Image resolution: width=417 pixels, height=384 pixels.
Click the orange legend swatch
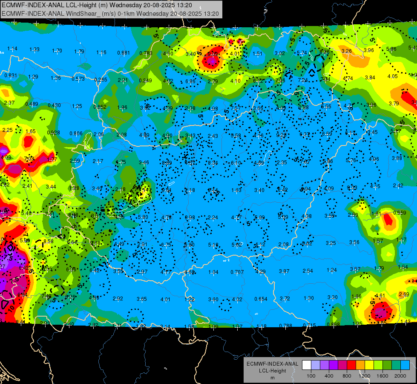pyautogui.click(x=360, y=365)
